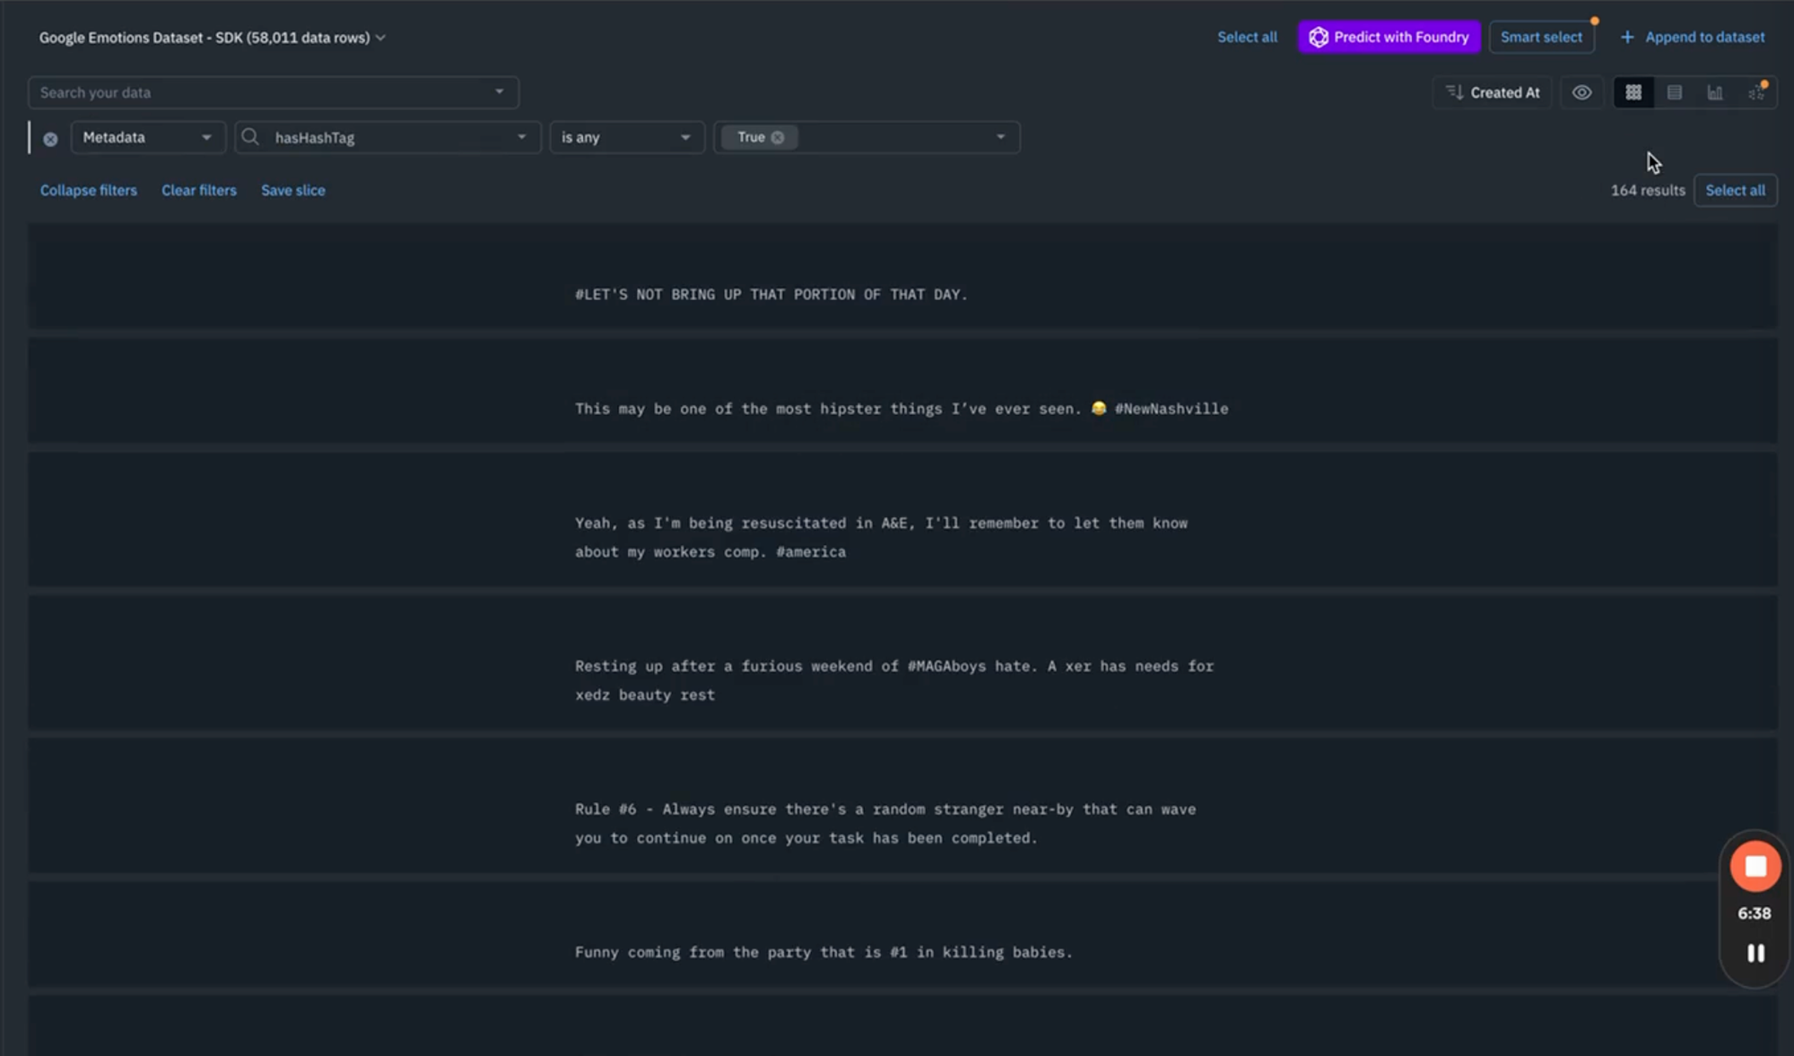Toggle display visibility eye icon
The width and height of the screenshot is (1794, 1056).
click(1581, 92)
